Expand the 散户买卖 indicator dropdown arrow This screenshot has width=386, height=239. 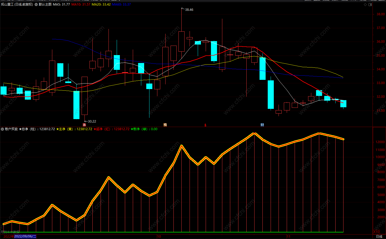point(2,129)
